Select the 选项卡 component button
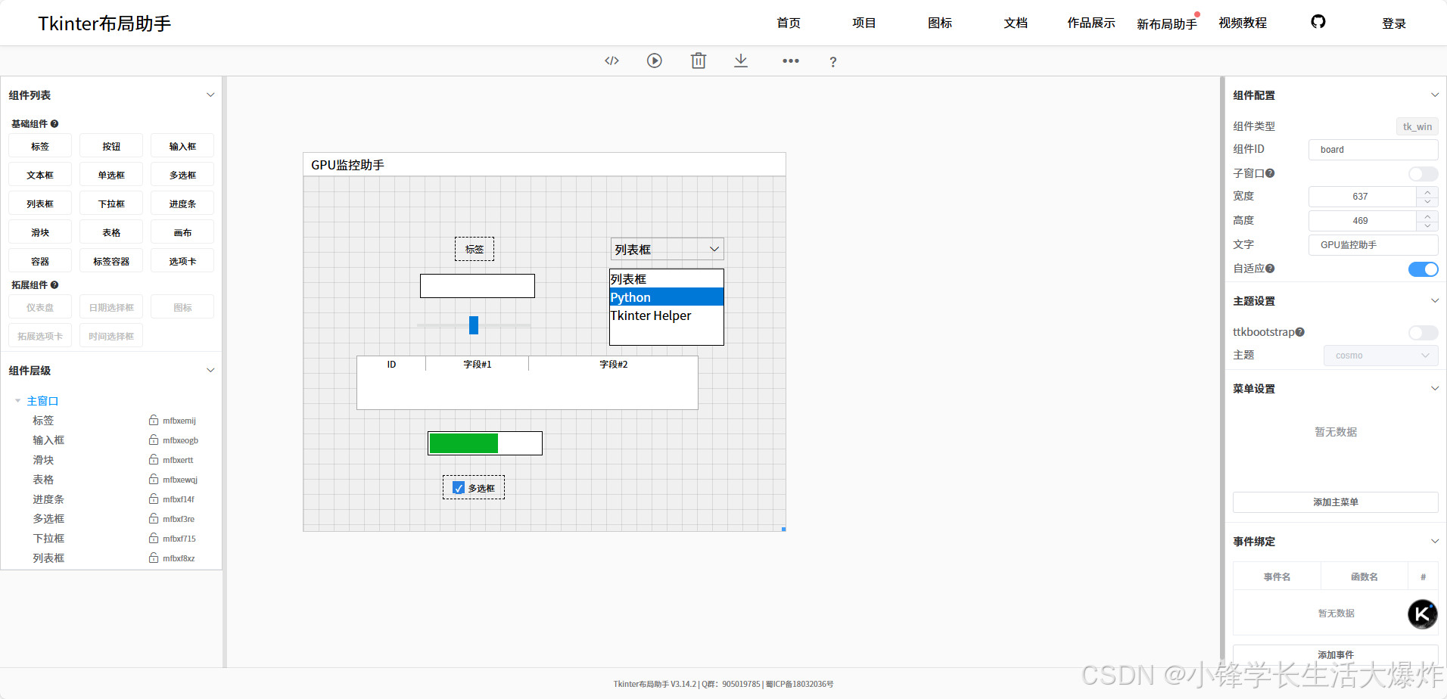This screenshot has width=1447, height=699. click(x=182, y=261)
